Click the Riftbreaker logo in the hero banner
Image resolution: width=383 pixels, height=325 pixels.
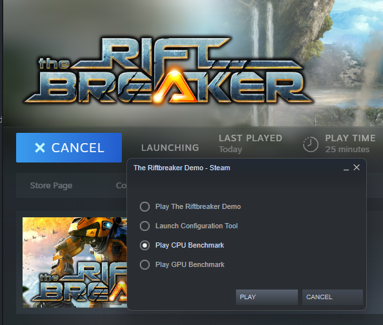point(168,70)
